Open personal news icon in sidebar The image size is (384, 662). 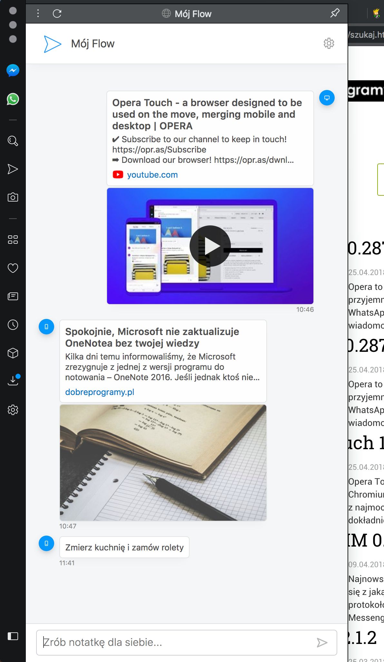13,296
